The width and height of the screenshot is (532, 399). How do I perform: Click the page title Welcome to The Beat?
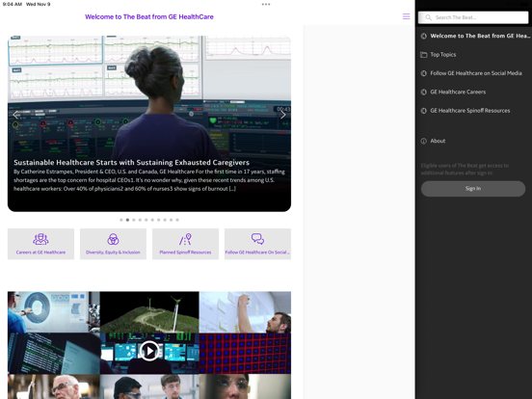click(x=149, y=17)
